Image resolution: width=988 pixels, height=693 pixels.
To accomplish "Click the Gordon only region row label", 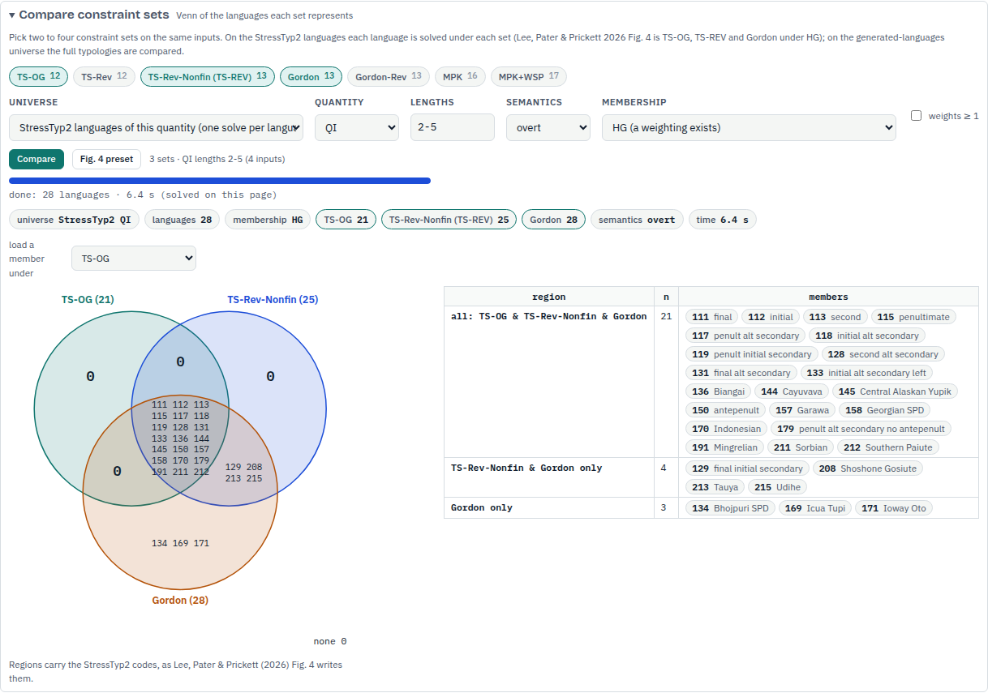I will click(x=482, y=508).
